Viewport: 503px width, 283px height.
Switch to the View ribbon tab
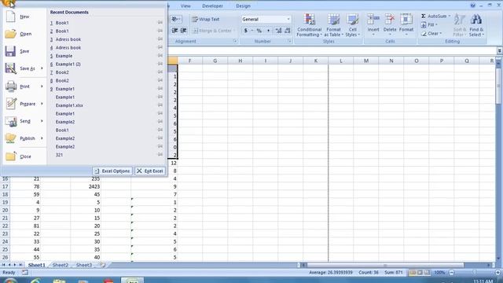point(185,6)
